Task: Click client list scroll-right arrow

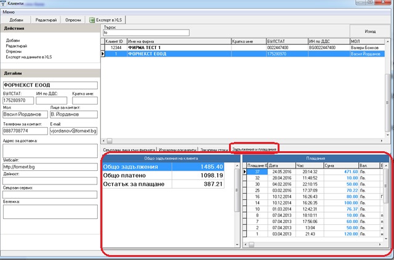Action: coord(382,141)
